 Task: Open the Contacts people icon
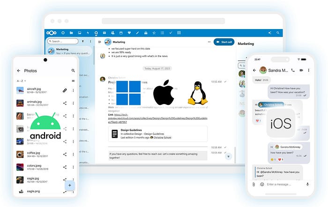112,33
